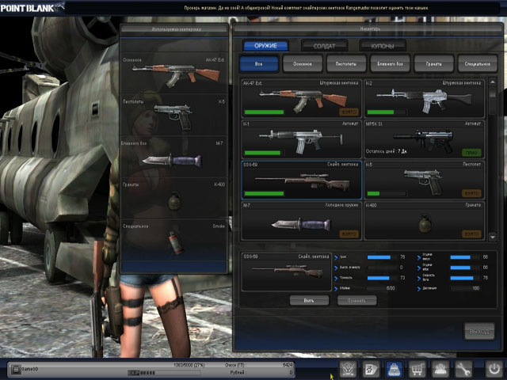Select the K-2 assault rifle card
This screenshot has height=380, width=507.
tap(425, 98)
